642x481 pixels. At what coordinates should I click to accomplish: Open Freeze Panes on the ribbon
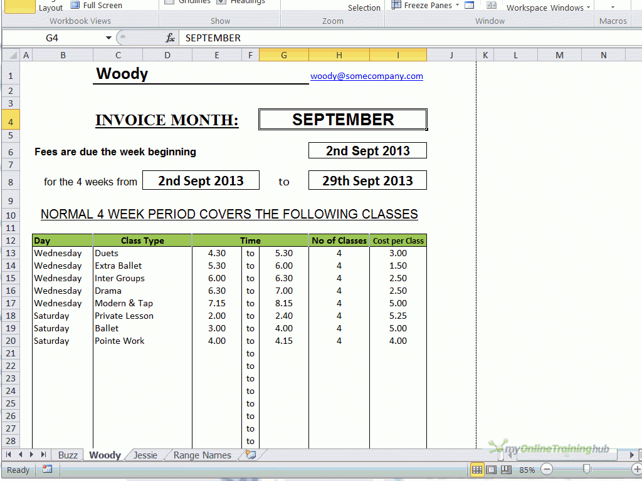coord(425,5)
